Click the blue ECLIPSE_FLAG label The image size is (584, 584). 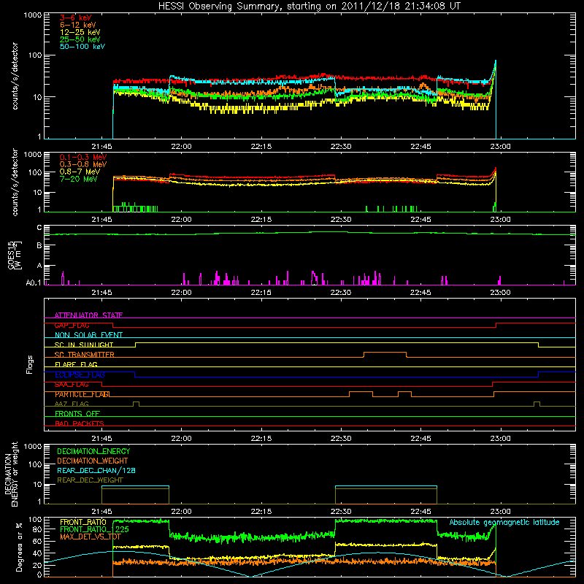[80, 374]
